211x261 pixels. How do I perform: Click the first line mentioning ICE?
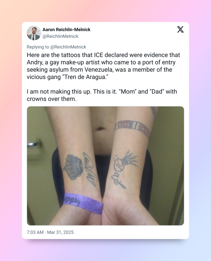click(x=103, y=55)
